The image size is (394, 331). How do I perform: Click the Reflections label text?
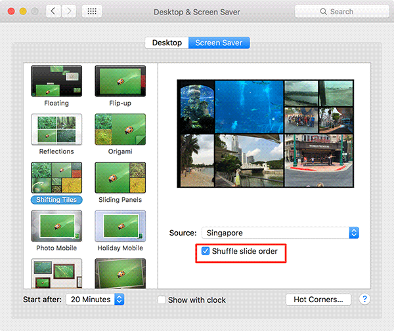[56, 151]
